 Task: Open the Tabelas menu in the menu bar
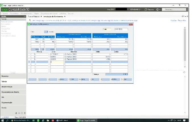[x=5, y=13]
